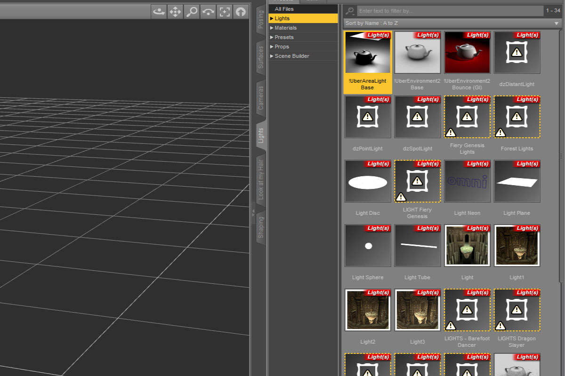Click the viewport zoom magnifier icon
565x376 pixels.
click(x=192, y=12)
